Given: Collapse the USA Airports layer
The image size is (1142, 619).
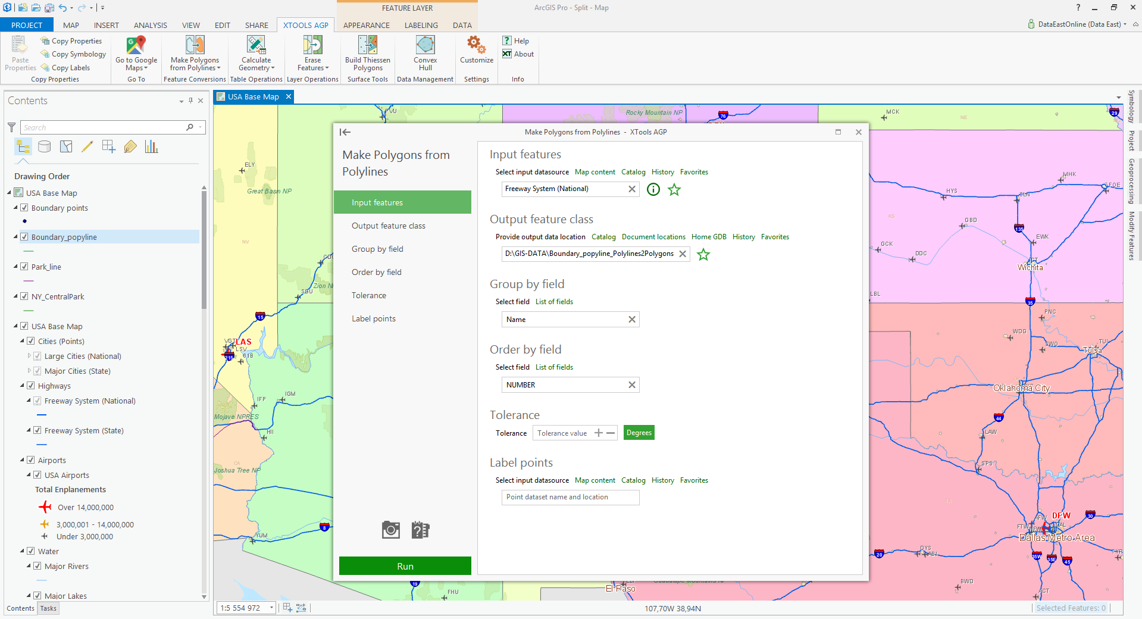Looking at the screenshot, I should tap(29, 475).
